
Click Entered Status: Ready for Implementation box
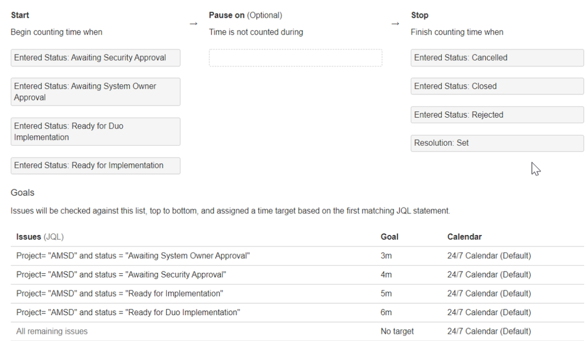95,166
